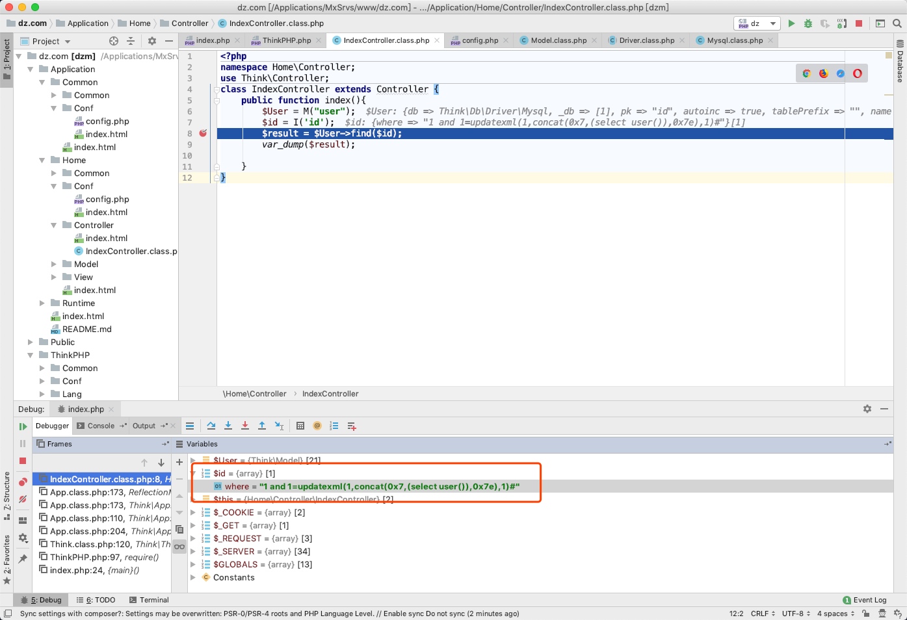Open the 6: TODO tool window
Screen dimensions: 907x620
coord(96,600)
